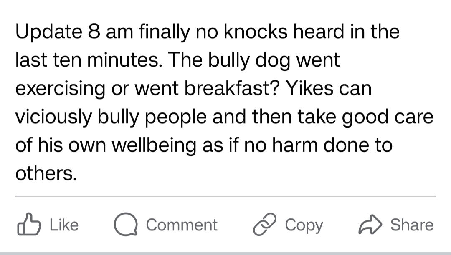Choose the "Share" text label
Screen dimensions: 451x255
point(412,225)
